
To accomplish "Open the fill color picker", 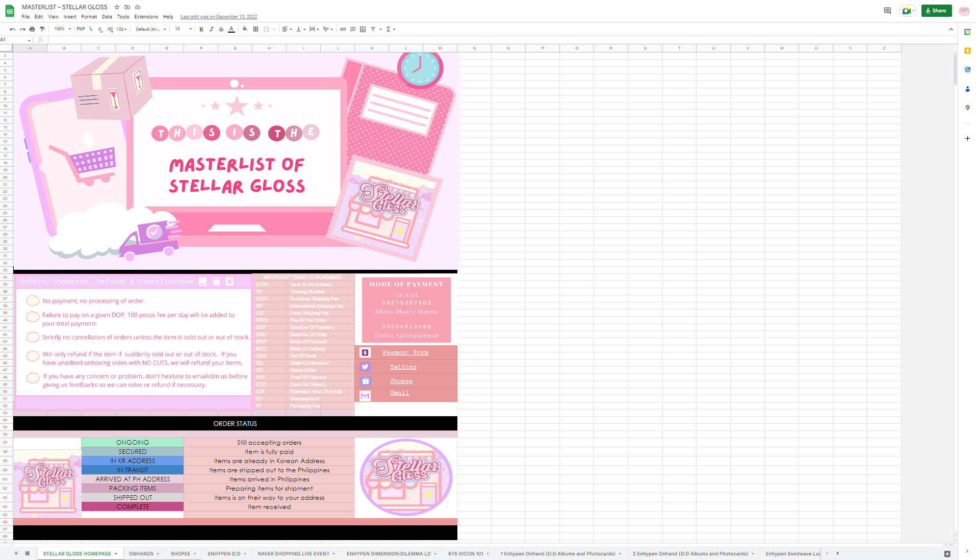I will [x=245, y=29].
